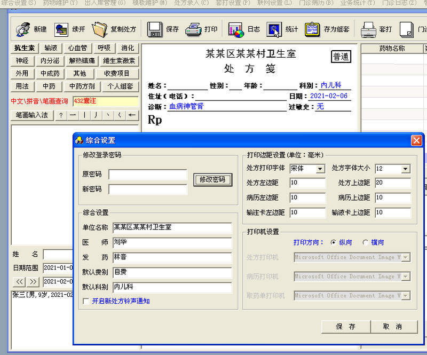Click the 保存 floppy disk icon
The height and width of the screenshot is (355, 427).
[155, 29]
